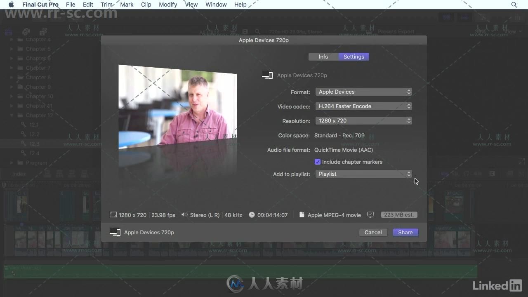Screen dimensions: 528x297
Task: Select the 12.4 item in library
Action: pos(34,153)
